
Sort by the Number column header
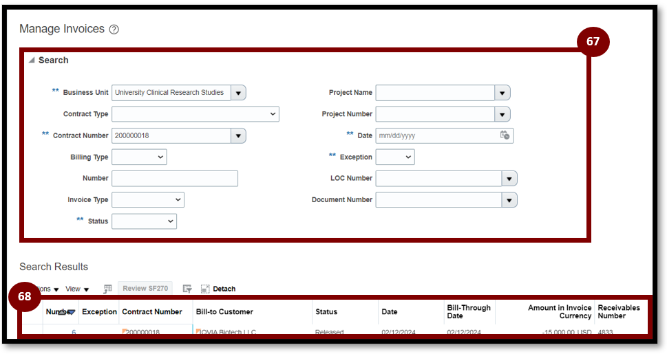click(x=61, y=312)
